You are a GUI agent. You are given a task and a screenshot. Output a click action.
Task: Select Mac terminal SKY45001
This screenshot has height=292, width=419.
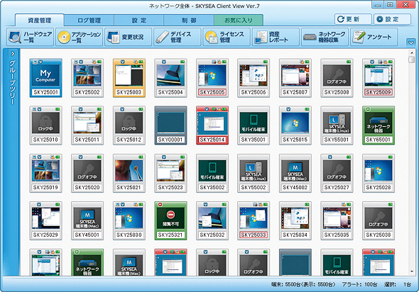click(x=87, y=220)
